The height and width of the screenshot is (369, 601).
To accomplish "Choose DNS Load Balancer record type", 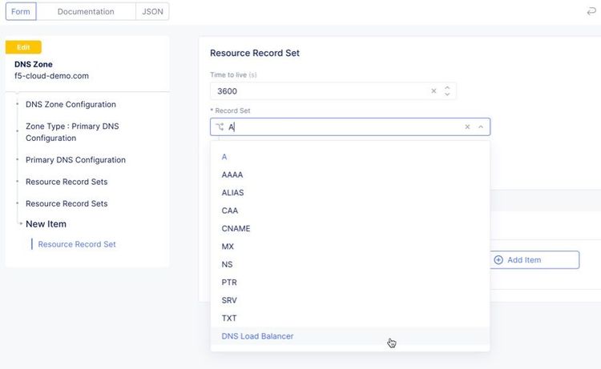I will tap(257, 336).
